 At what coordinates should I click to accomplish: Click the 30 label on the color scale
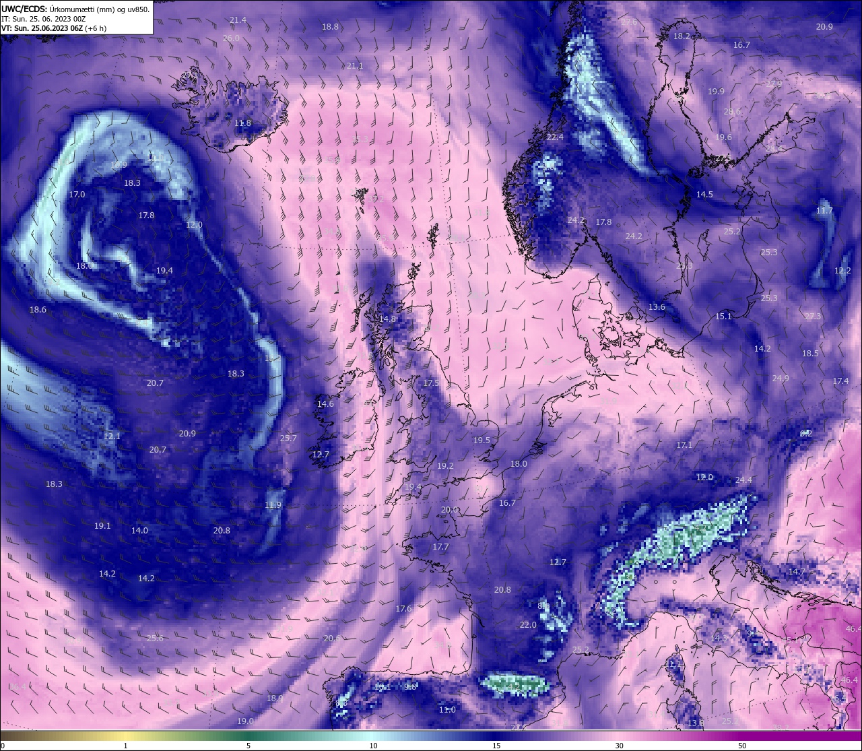coord(619,746)
